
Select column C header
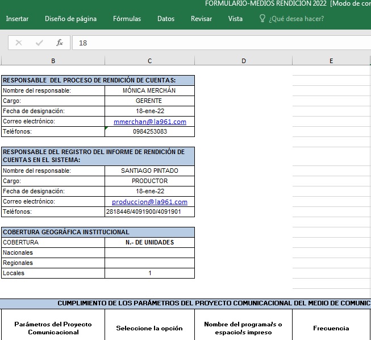[x=149, y=61]
